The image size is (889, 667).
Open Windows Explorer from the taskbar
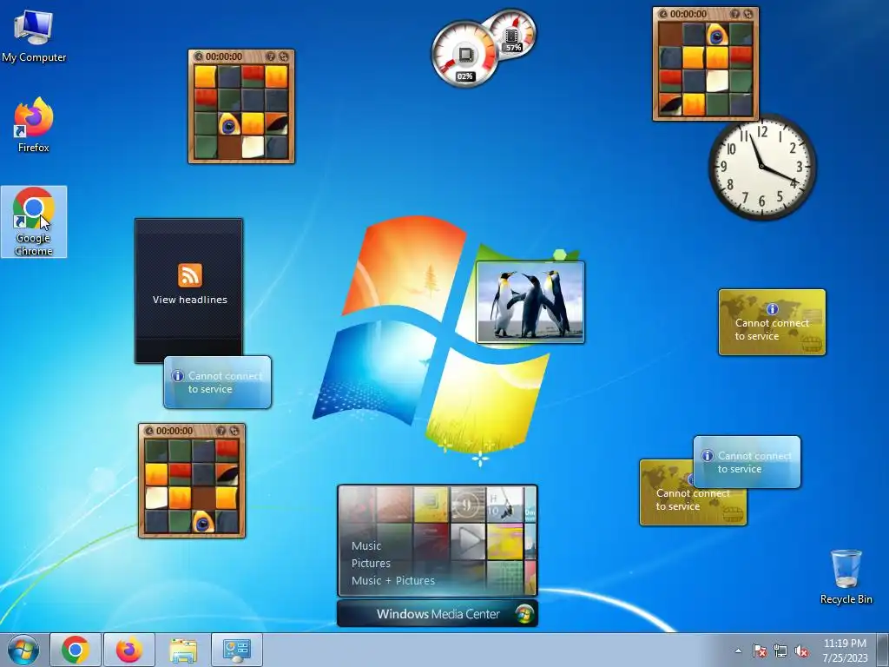(x=183, y=650)
